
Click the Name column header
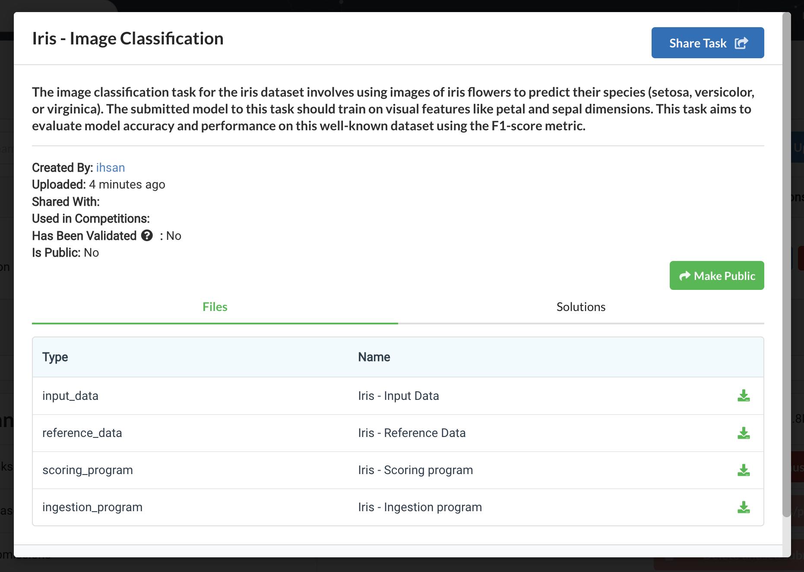point(374,357)
